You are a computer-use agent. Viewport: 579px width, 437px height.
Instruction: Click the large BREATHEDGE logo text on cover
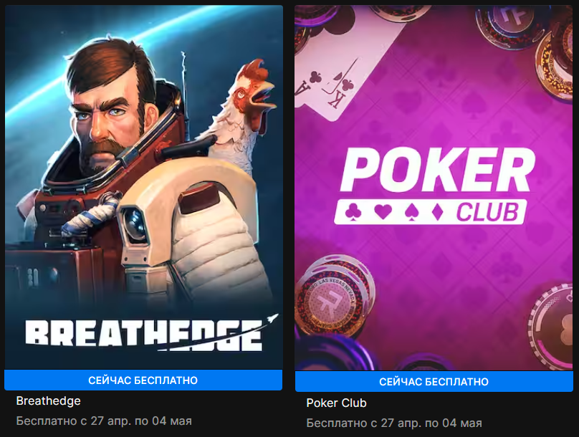coord(144,335)
